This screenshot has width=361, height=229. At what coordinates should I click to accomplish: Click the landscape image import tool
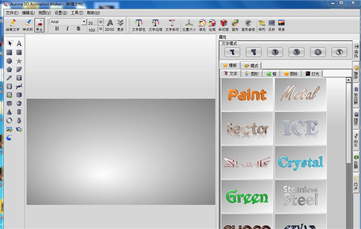(x=9, y=129)
